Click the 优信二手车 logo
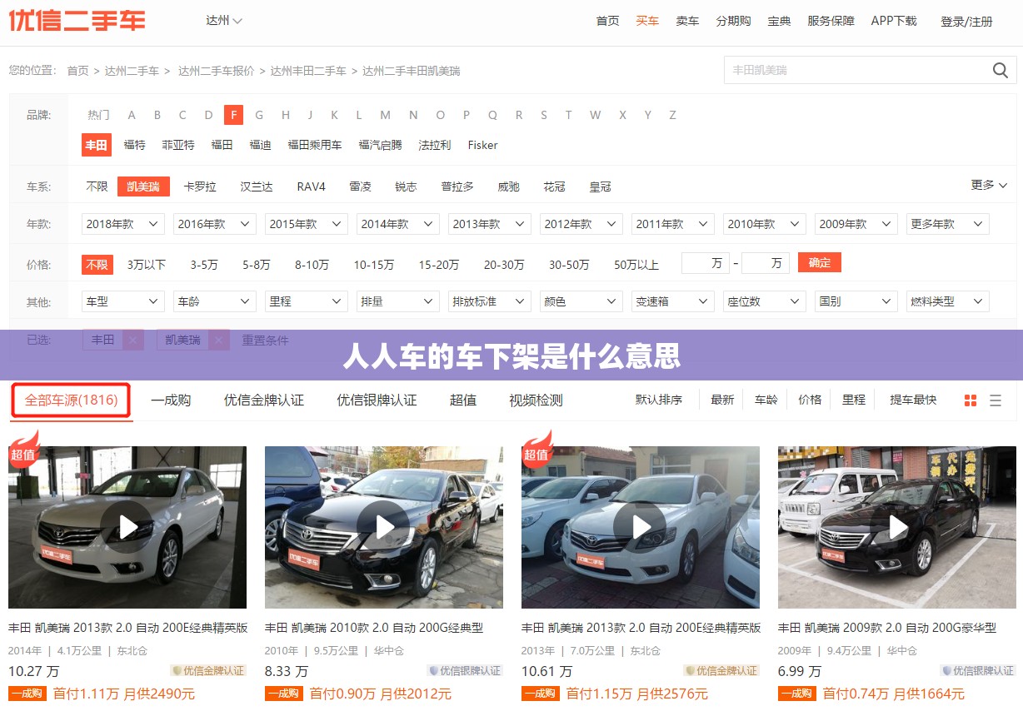1023x711 pixels. pos(77,21)
